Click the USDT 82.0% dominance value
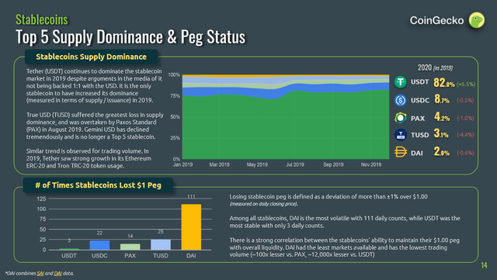This screenshot has height=280, width=497. point(443,83)
